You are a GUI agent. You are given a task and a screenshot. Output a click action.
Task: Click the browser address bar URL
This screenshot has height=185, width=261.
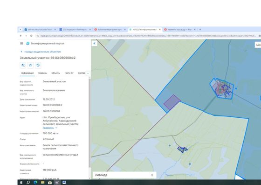click(148, 36)
